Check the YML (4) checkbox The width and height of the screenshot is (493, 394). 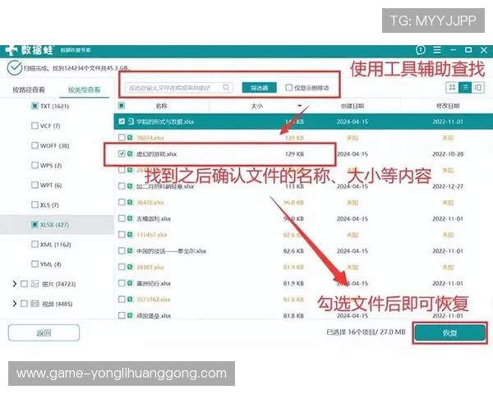click(35, 264)
